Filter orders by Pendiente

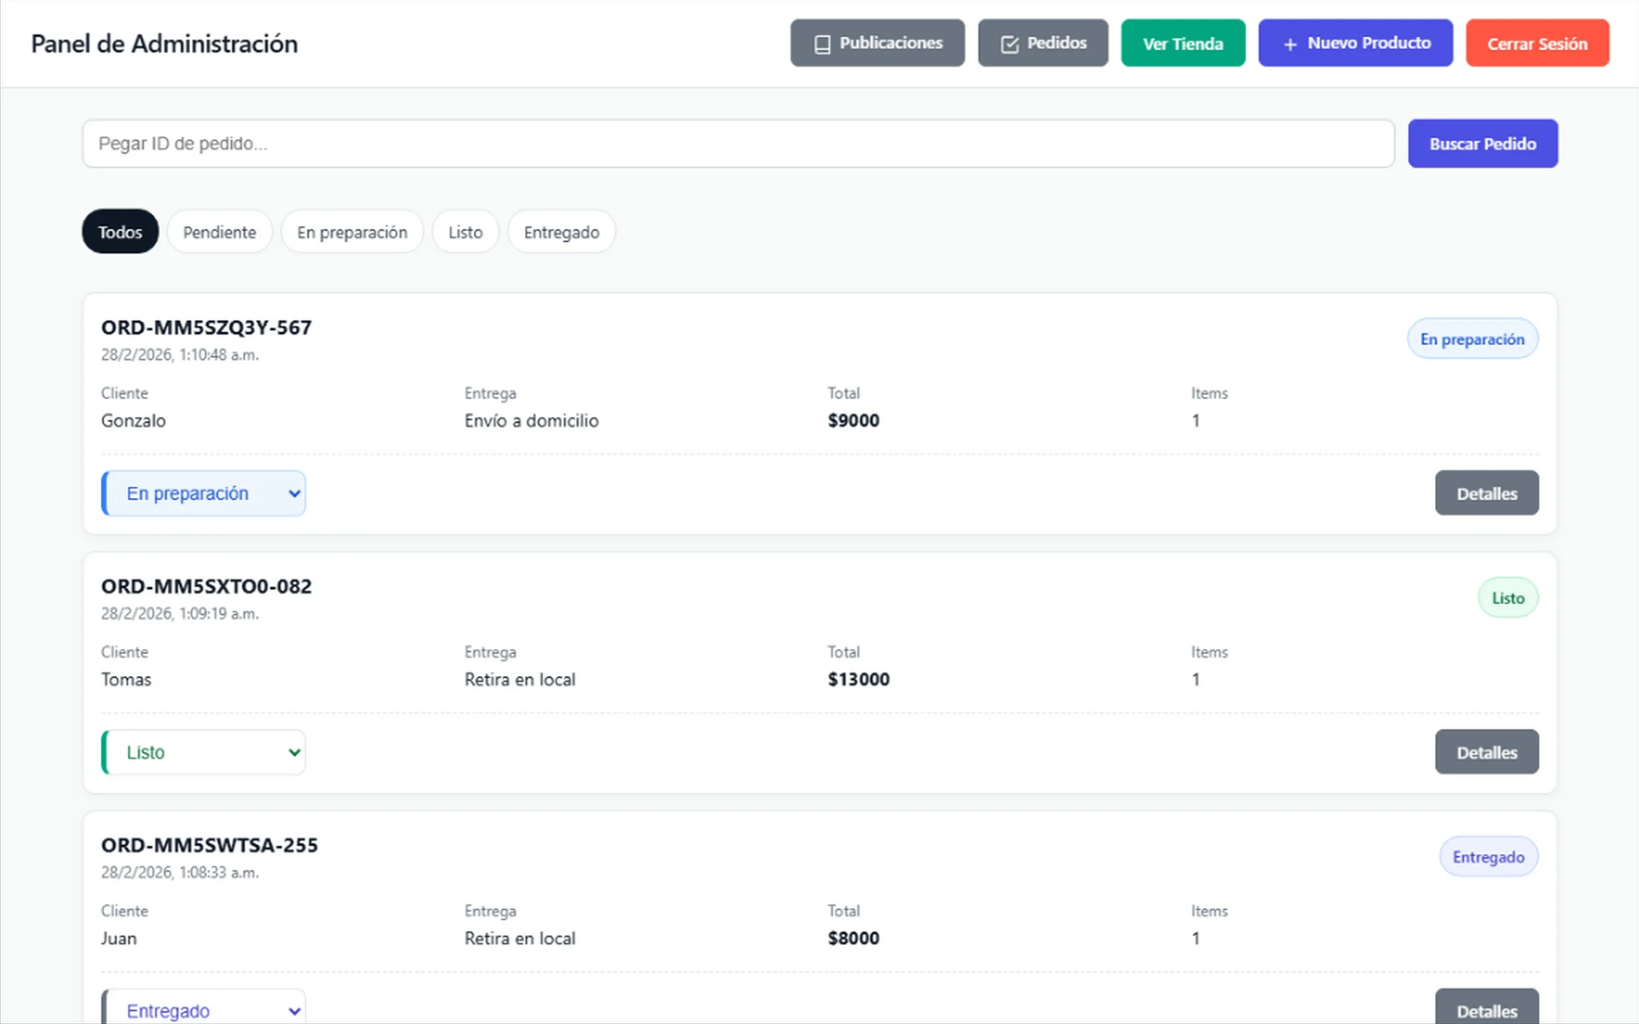219,232
